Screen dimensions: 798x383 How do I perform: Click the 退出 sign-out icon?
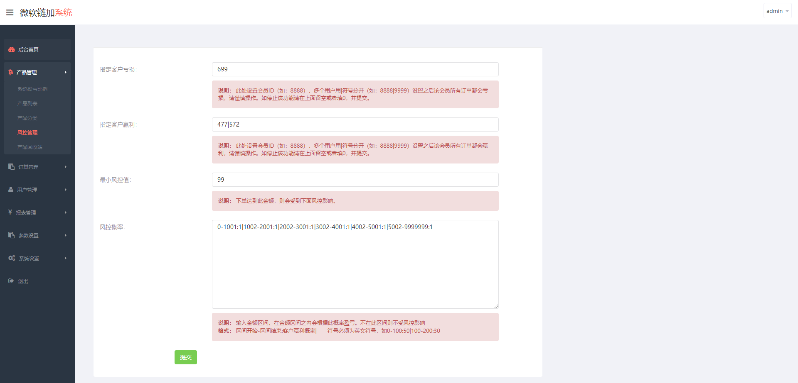(11, 281)
